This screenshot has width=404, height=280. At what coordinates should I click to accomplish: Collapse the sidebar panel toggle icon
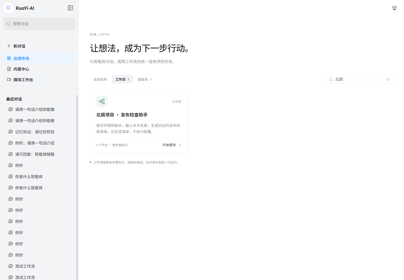click(x=70, y=8)
